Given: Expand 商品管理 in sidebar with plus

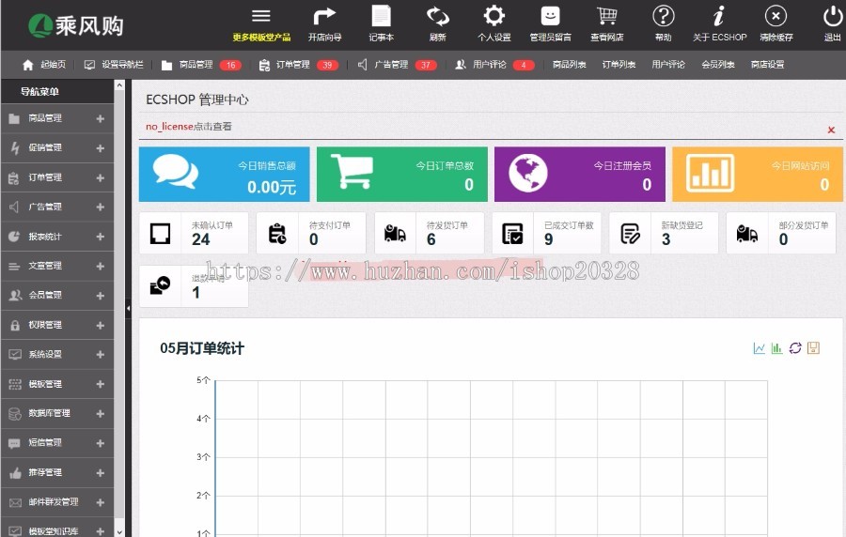Looking at the screenshot, I should click(101, 118).
